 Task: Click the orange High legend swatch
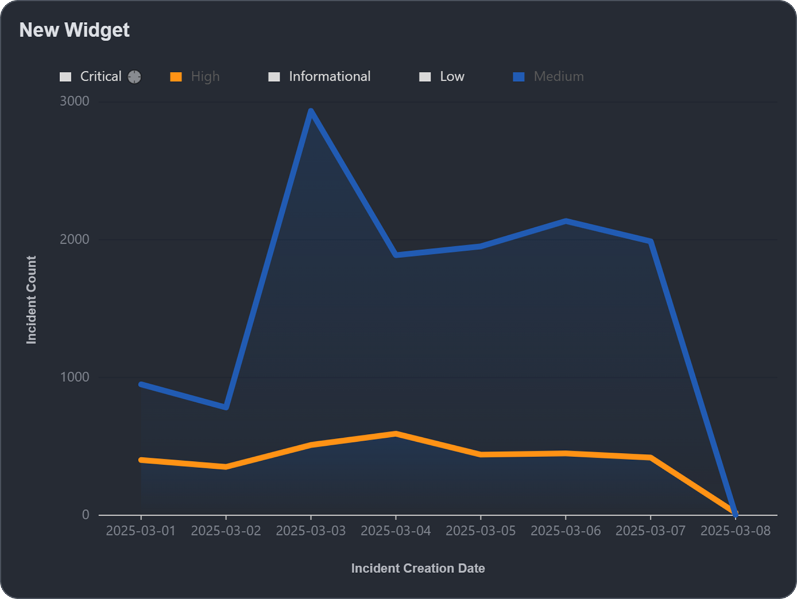click(176, 77)
